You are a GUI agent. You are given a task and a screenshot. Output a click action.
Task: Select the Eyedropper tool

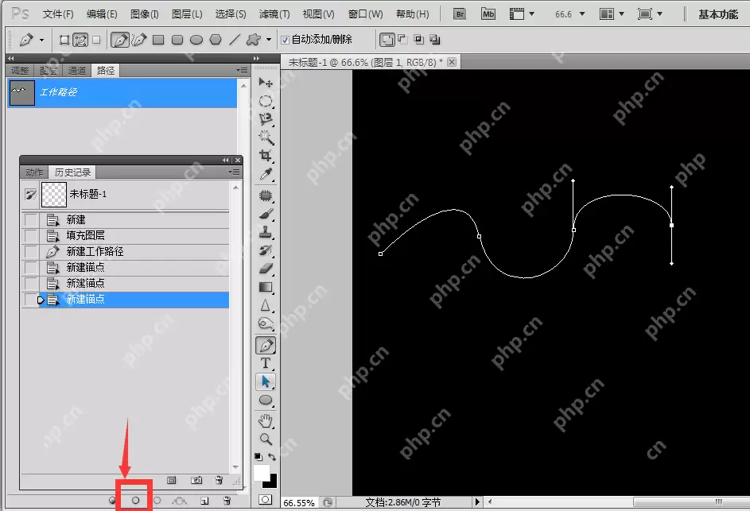click(266, 173)
